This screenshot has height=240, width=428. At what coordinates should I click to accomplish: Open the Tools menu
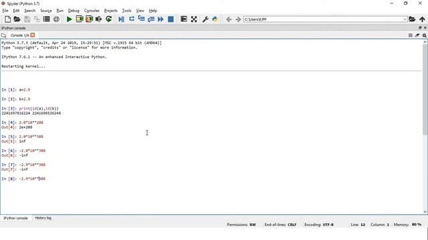(126, 11)
